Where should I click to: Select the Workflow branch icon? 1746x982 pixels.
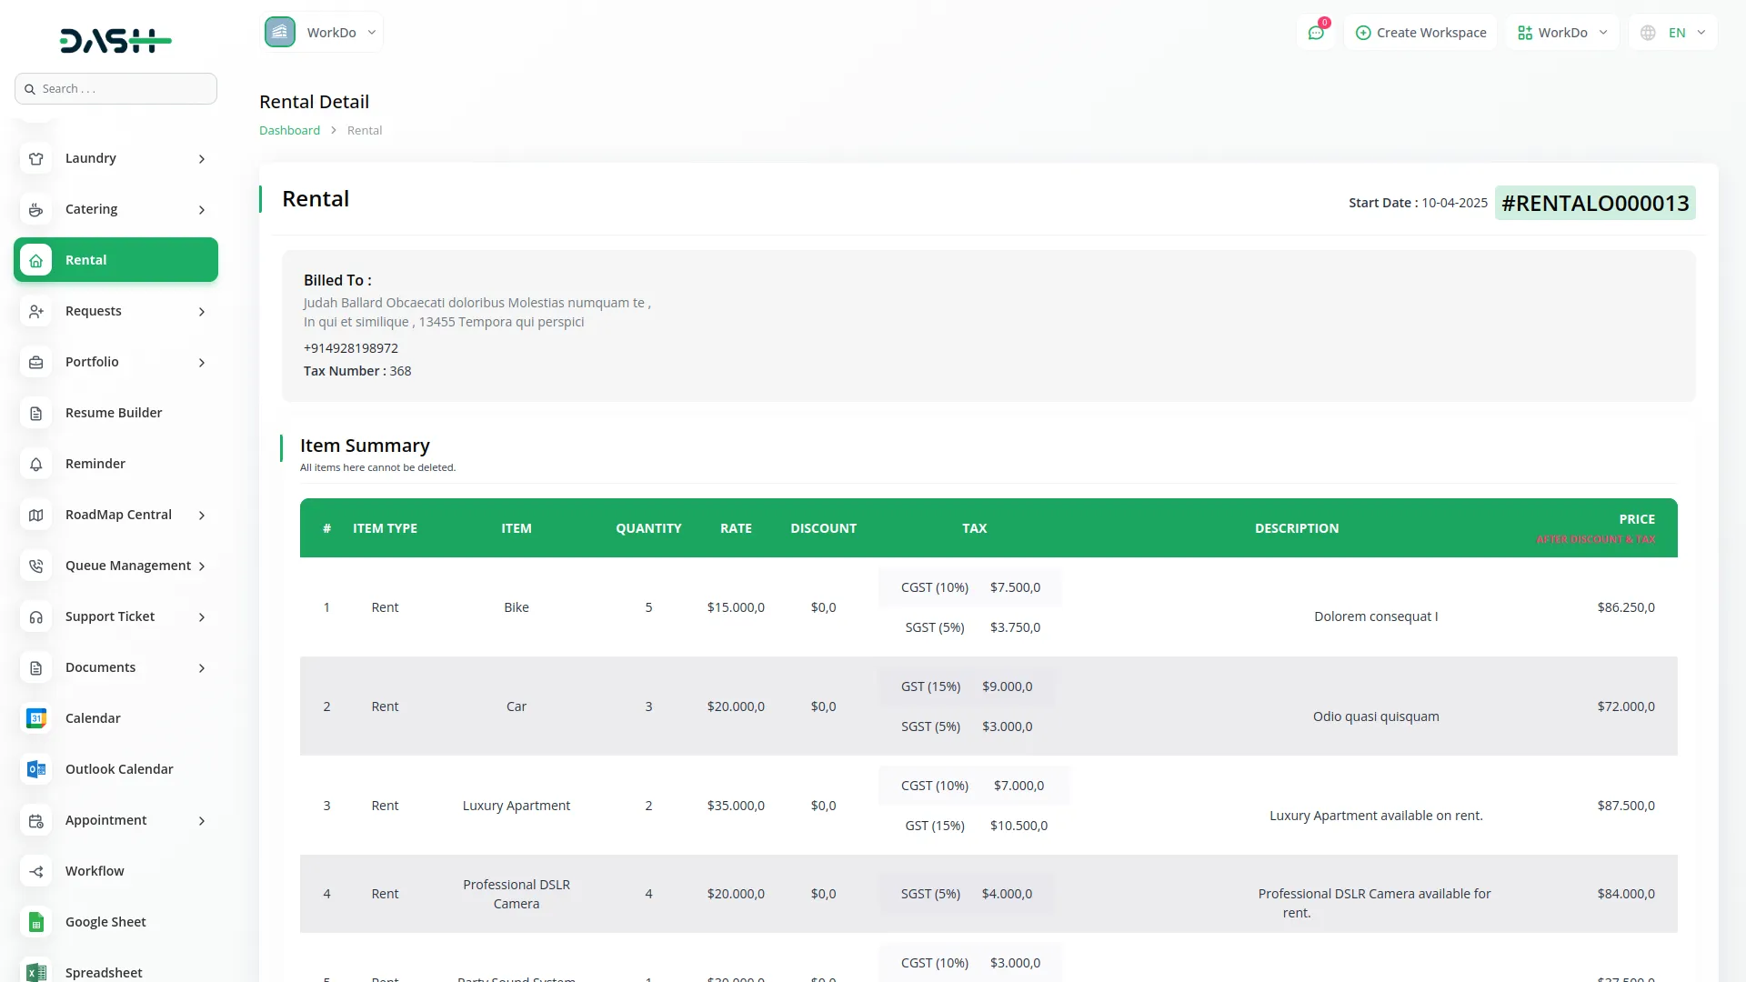pyautogui.click(x=35, y=871)
